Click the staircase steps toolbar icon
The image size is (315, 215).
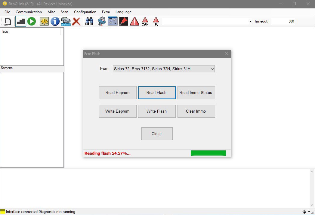pos(21,21)
